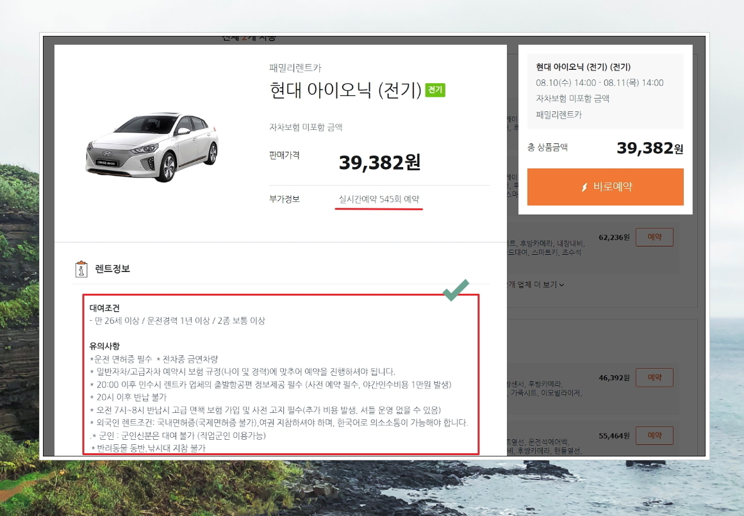
Task: Click 패밀리렌트카 in the summary panel
Action: click(559, 115)
